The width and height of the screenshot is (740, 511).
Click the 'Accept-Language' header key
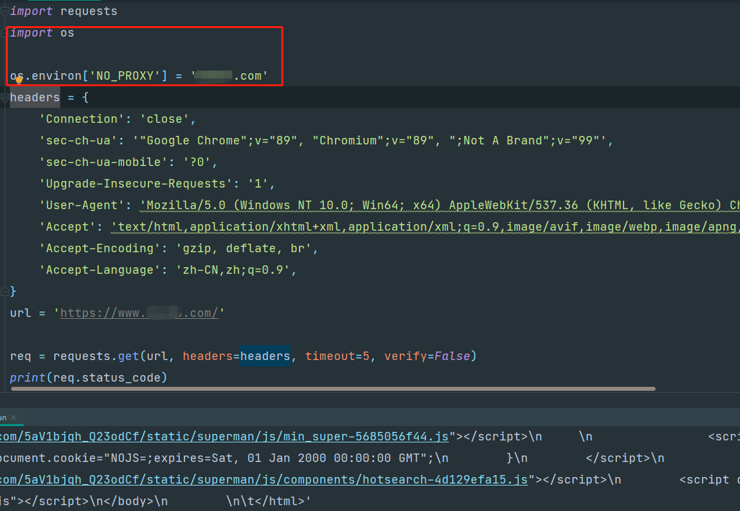click(99, 271)
